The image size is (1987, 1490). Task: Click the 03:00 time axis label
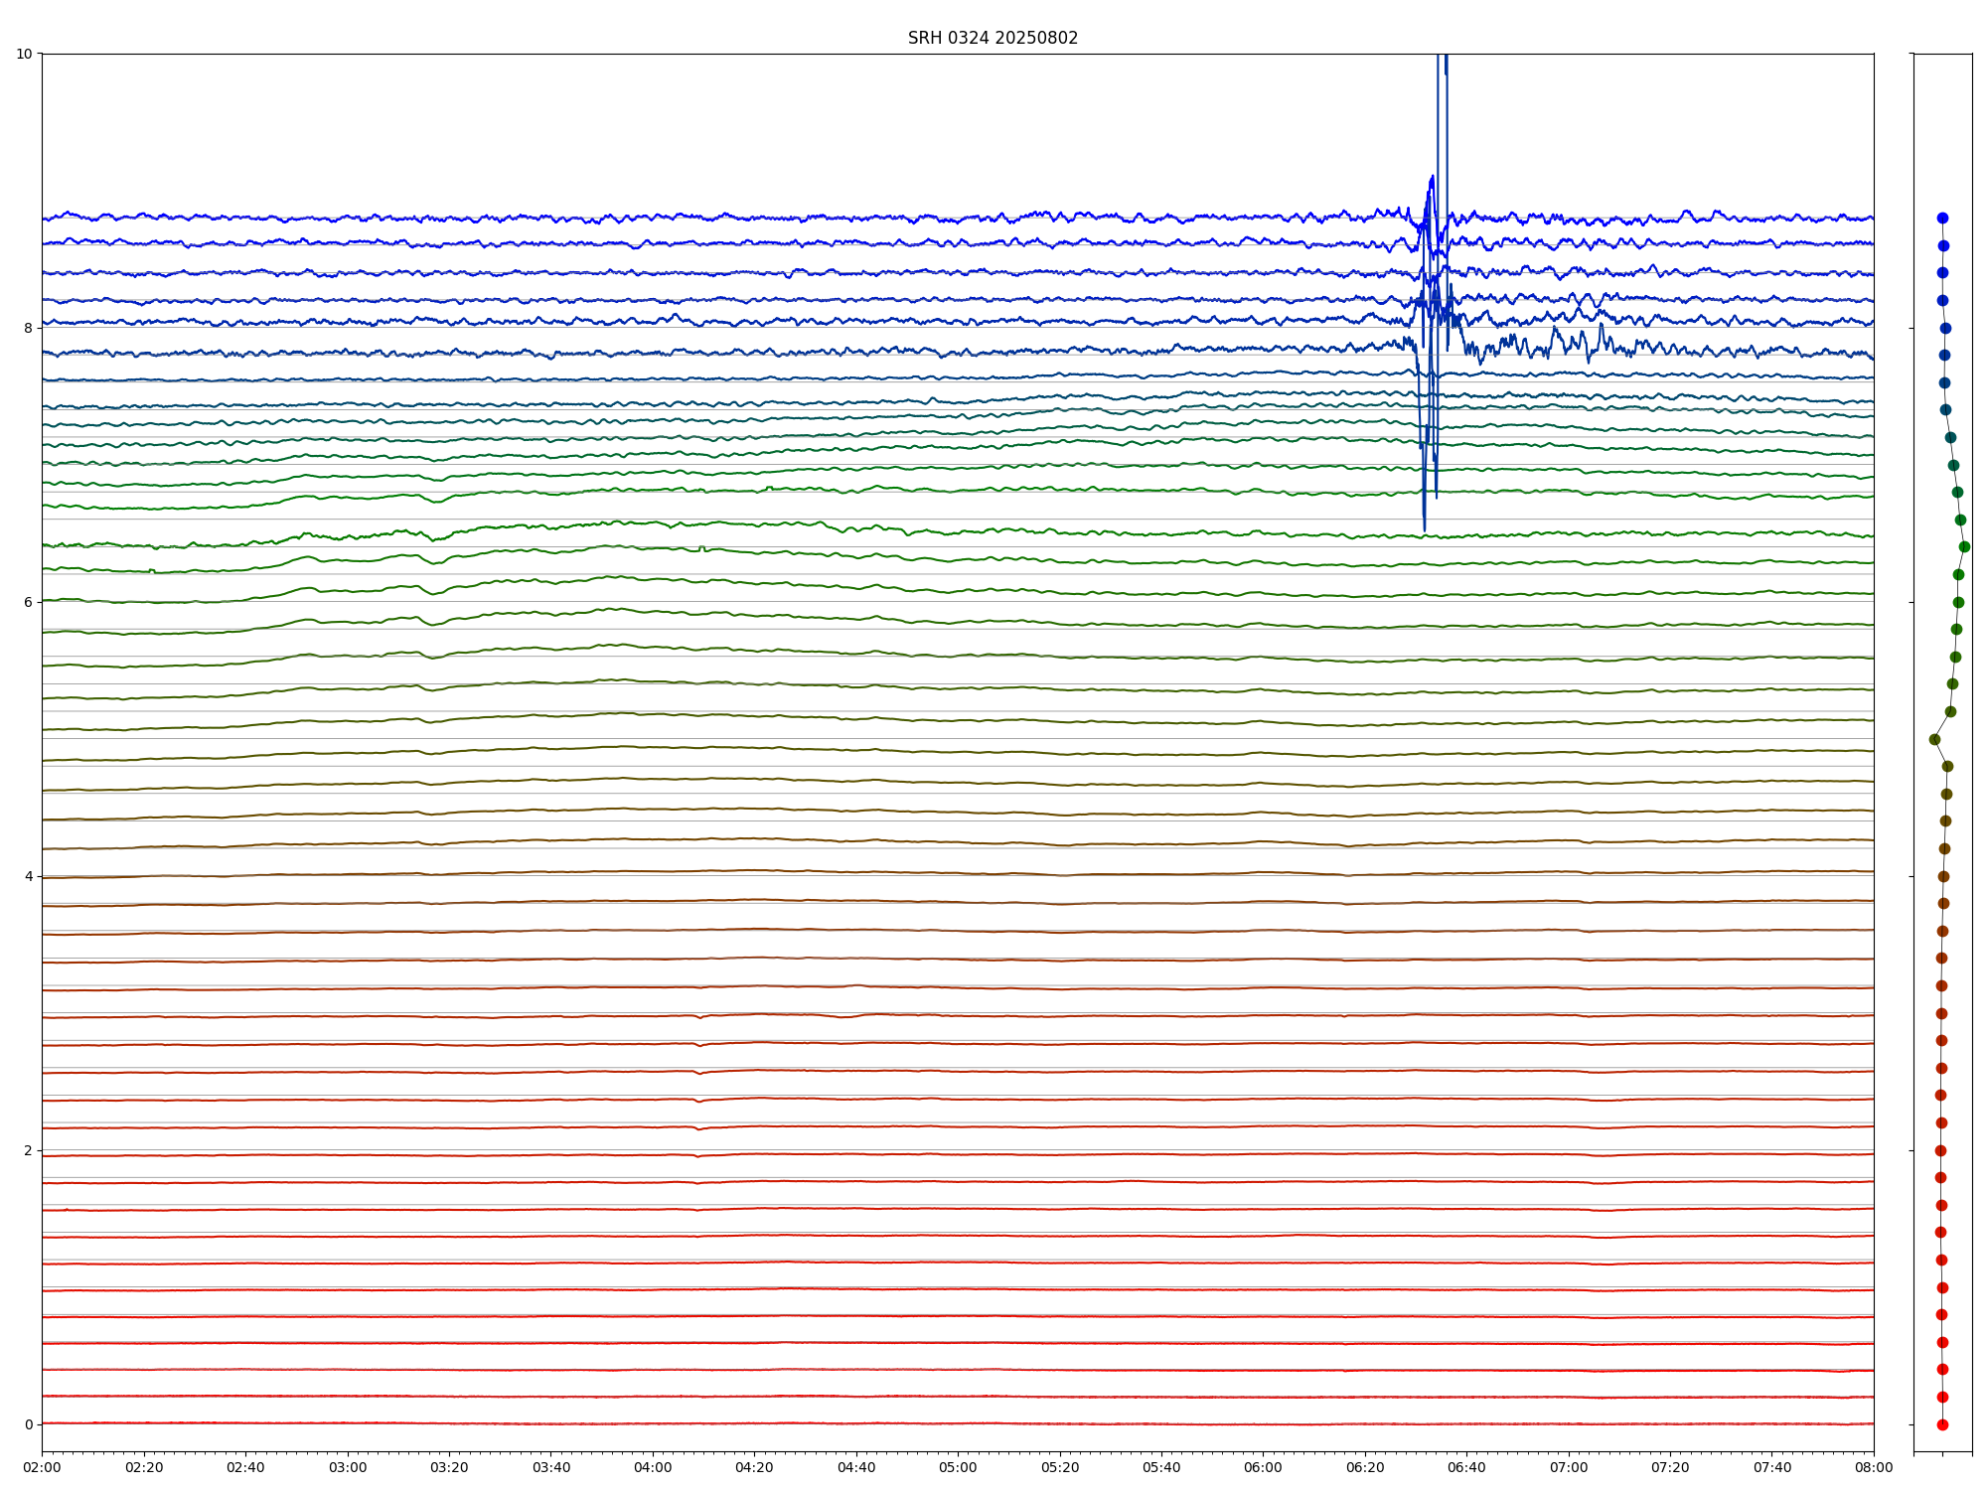pyautogui.click(x=348, y=1467)
